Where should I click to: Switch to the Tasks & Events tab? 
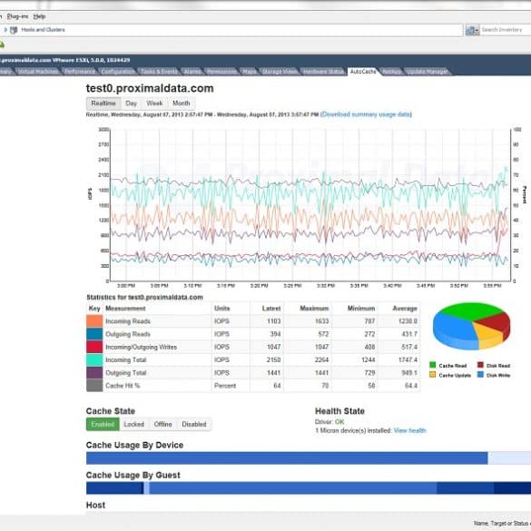pos(159,72)
